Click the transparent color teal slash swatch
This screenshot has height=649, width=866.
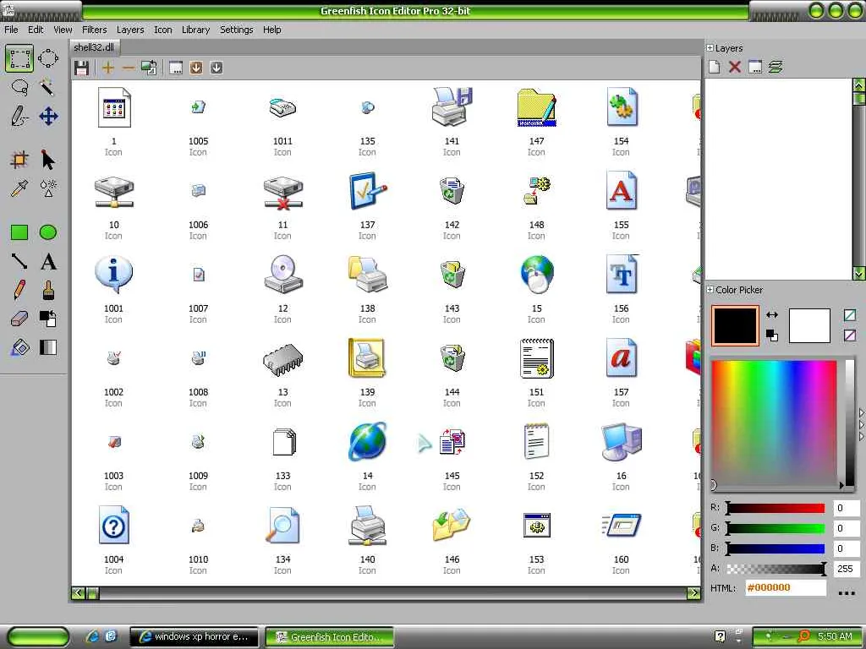click(x=849, y=315)
